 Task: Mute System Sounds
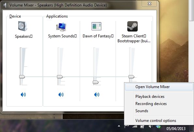[x=61, y=95]
